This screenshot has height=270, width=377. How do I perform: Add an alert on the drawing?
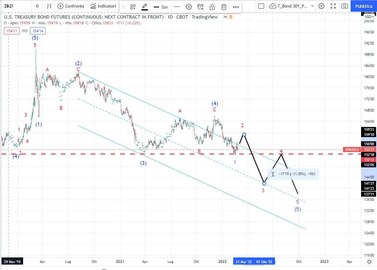[x=201, y=7]
